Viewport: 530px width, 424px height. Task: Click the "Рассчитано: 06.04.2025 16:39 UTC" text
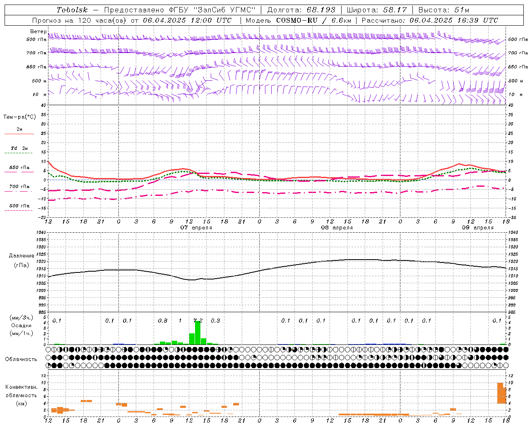click(x=430, y=20)
